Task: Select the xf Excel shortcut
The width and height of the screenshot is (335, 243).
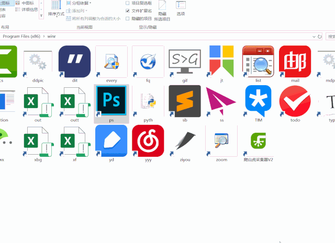Action: tap(74, 144)
